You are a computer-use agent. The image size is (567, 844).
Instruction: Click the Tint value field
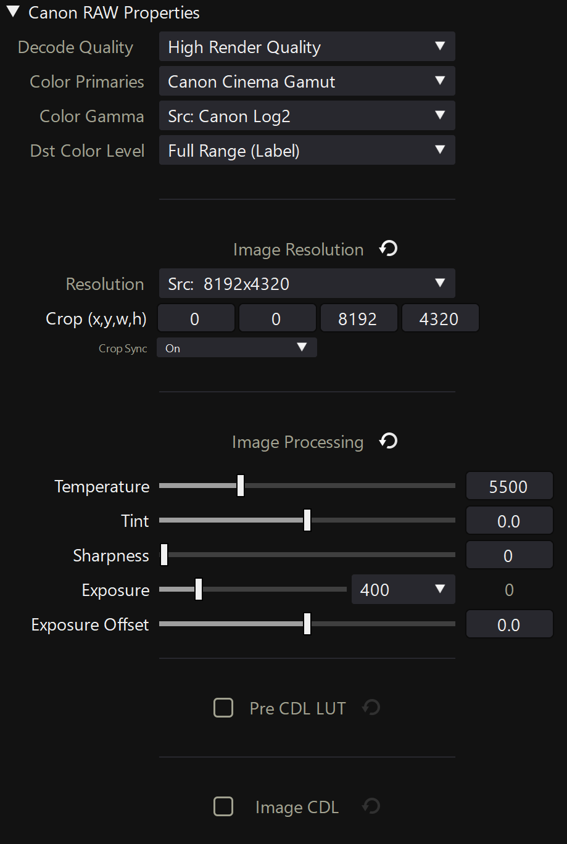click(510, 521)
